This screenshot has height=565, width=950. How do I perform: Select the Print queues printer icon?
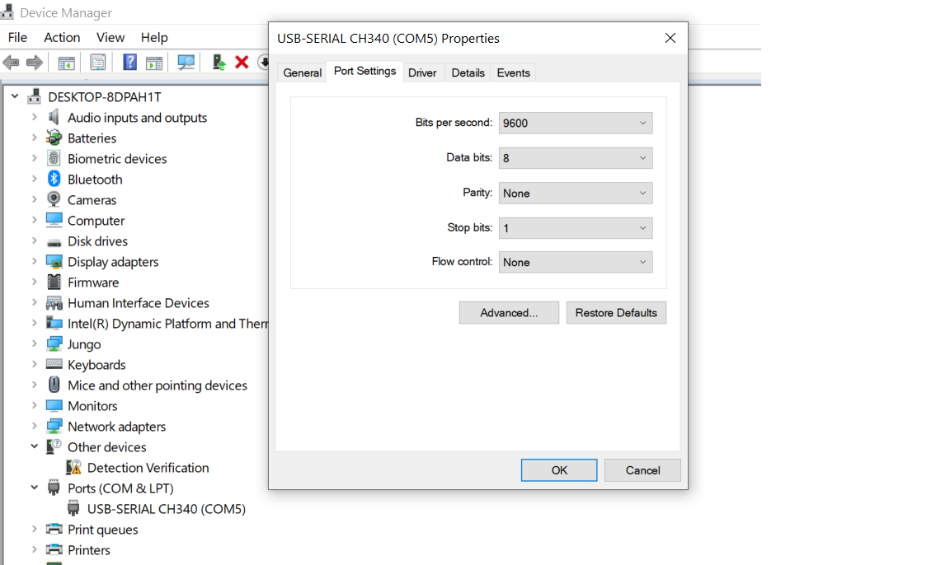tap(54, 530)
